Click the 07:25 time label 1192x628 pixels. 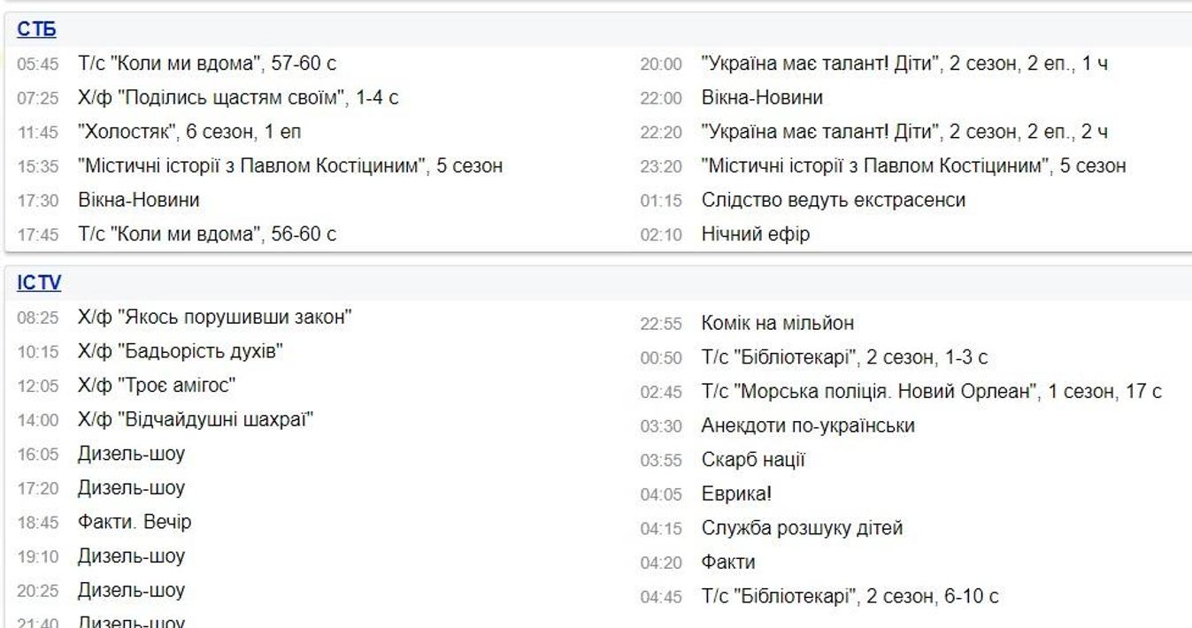click(x=38, y=98)
